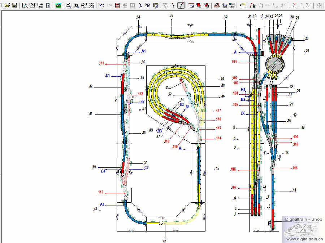Open a file with the folder icon

pyautogui.click(x=7, y=5)
